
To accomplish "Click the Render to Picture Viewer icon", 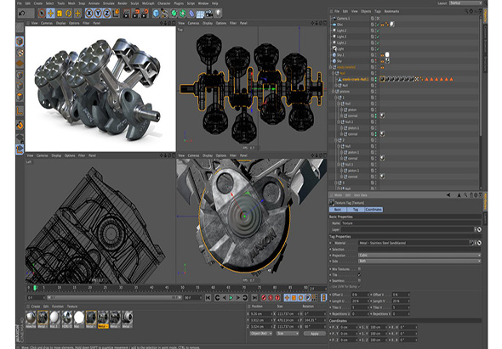I will point(136,13).
